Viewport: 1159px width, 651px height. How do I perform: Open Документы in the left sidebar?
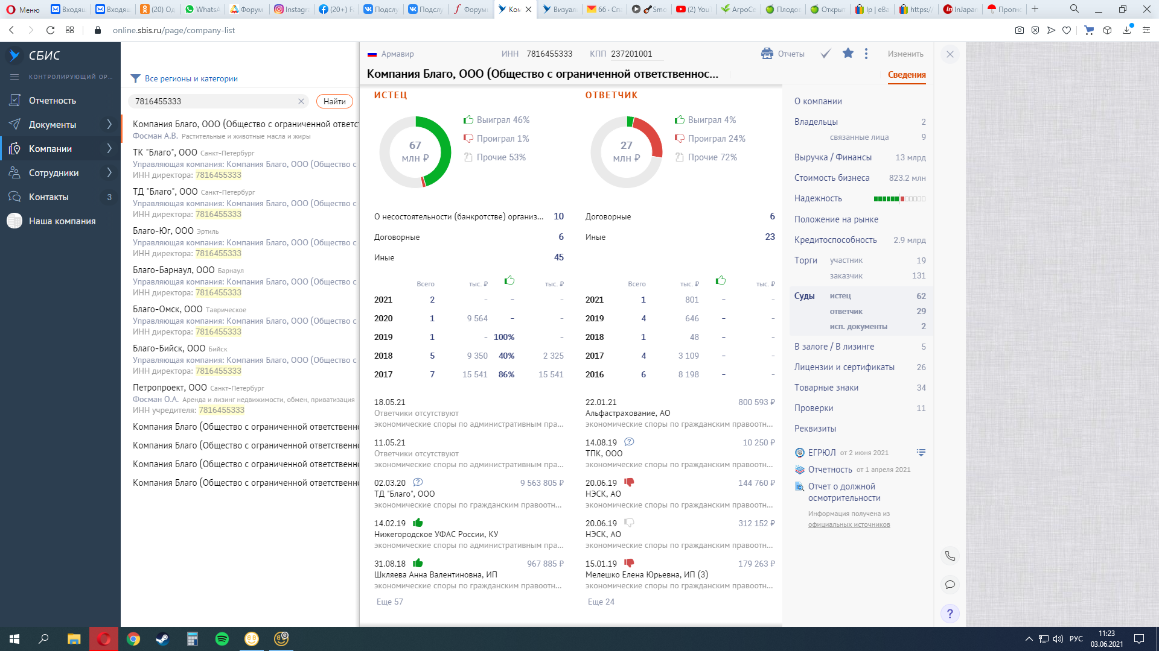(53, 125)
